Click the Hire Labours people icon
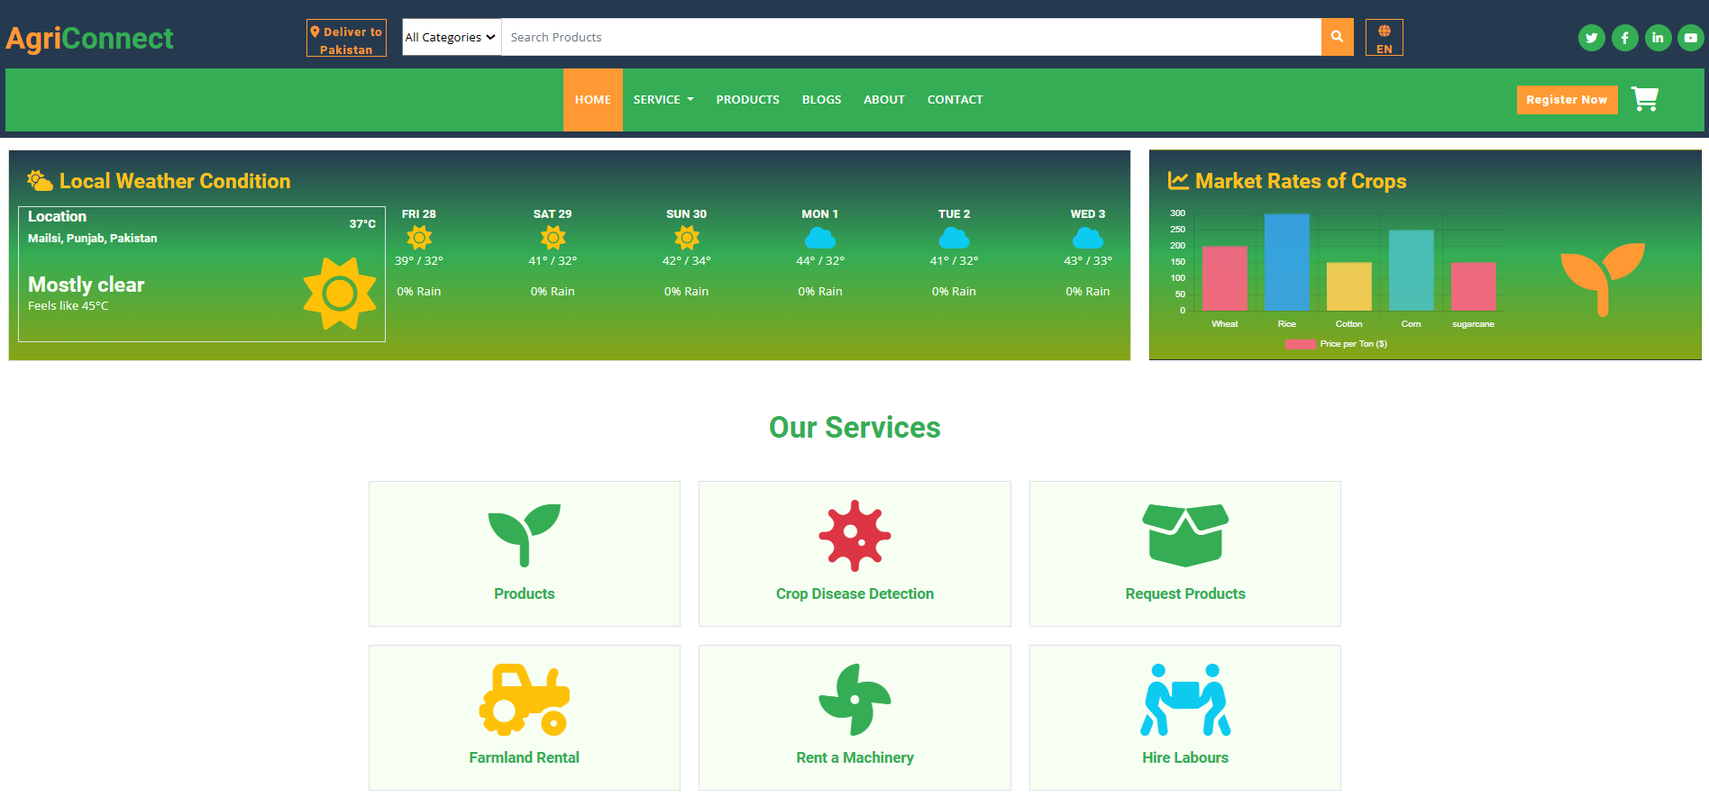Image resolution: width=1709 pixels, height=797 pixels. [x=1184, y=700]
